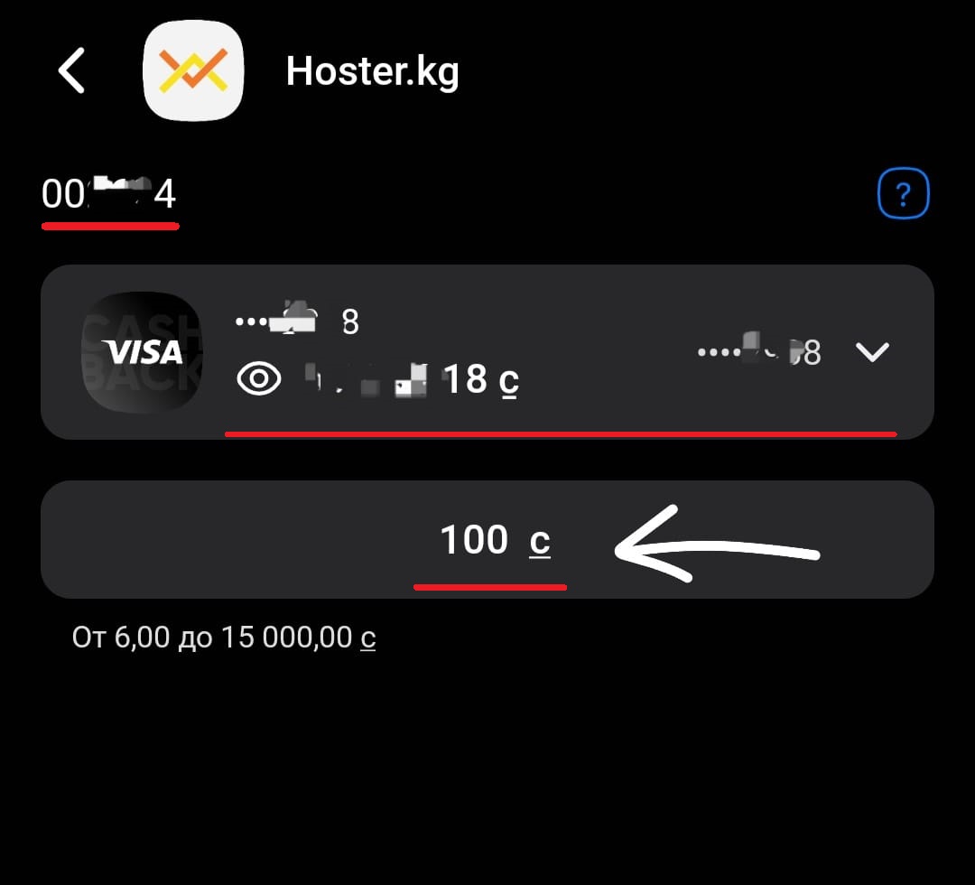The width and height of the screenshot is (975, 885).
Task: Open the masked card number beside the chevron
Action: (x=759, y=351)
